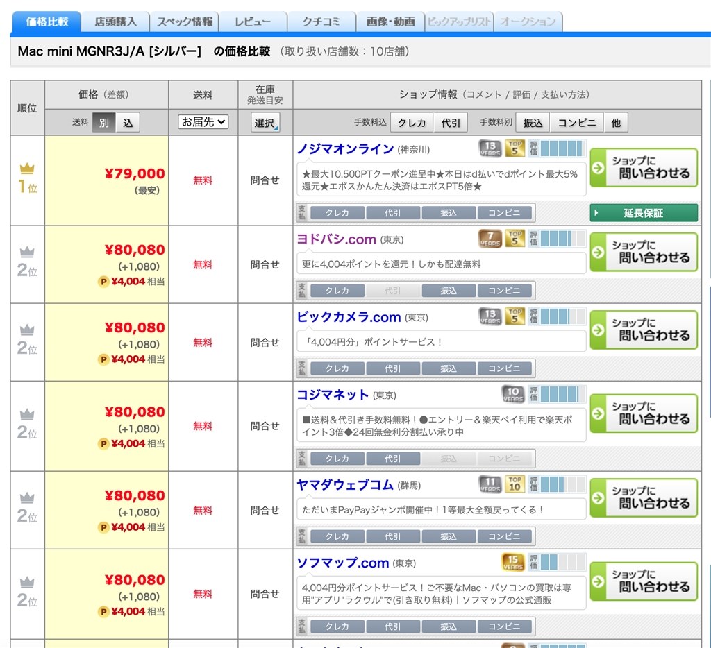Select the 価格比較 tab

(x=47, y=22)
